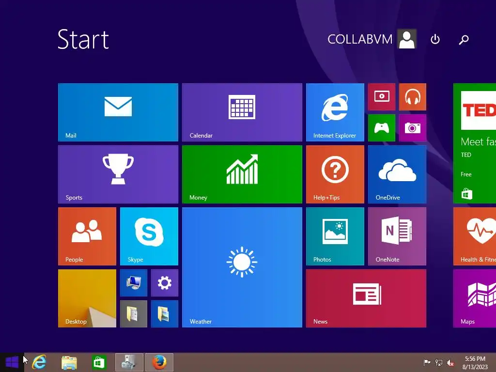The width and height of the screenshot is (496, 372).
Task: Click the network tray icon
Action: [439, 362]
